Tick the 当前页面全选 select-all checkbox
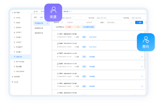This screenshot has width=157, height=106. [x=54, y=27]
